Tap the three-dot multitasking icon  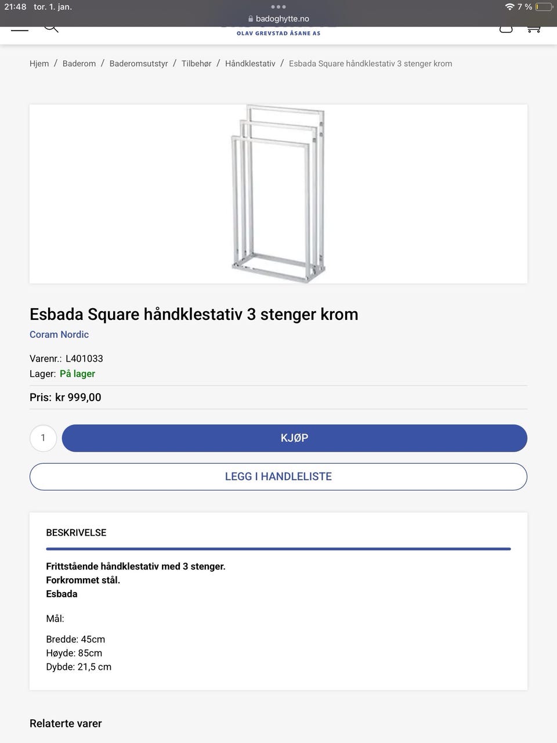(278, 7)
